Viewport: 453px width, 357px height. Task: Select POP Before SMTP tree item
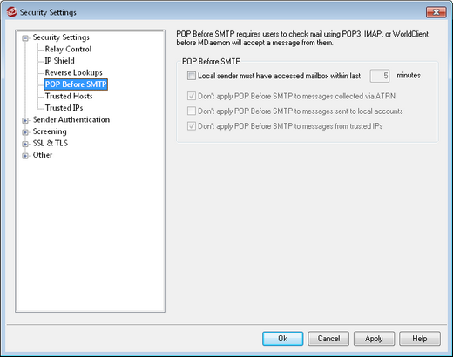(76, 84)
